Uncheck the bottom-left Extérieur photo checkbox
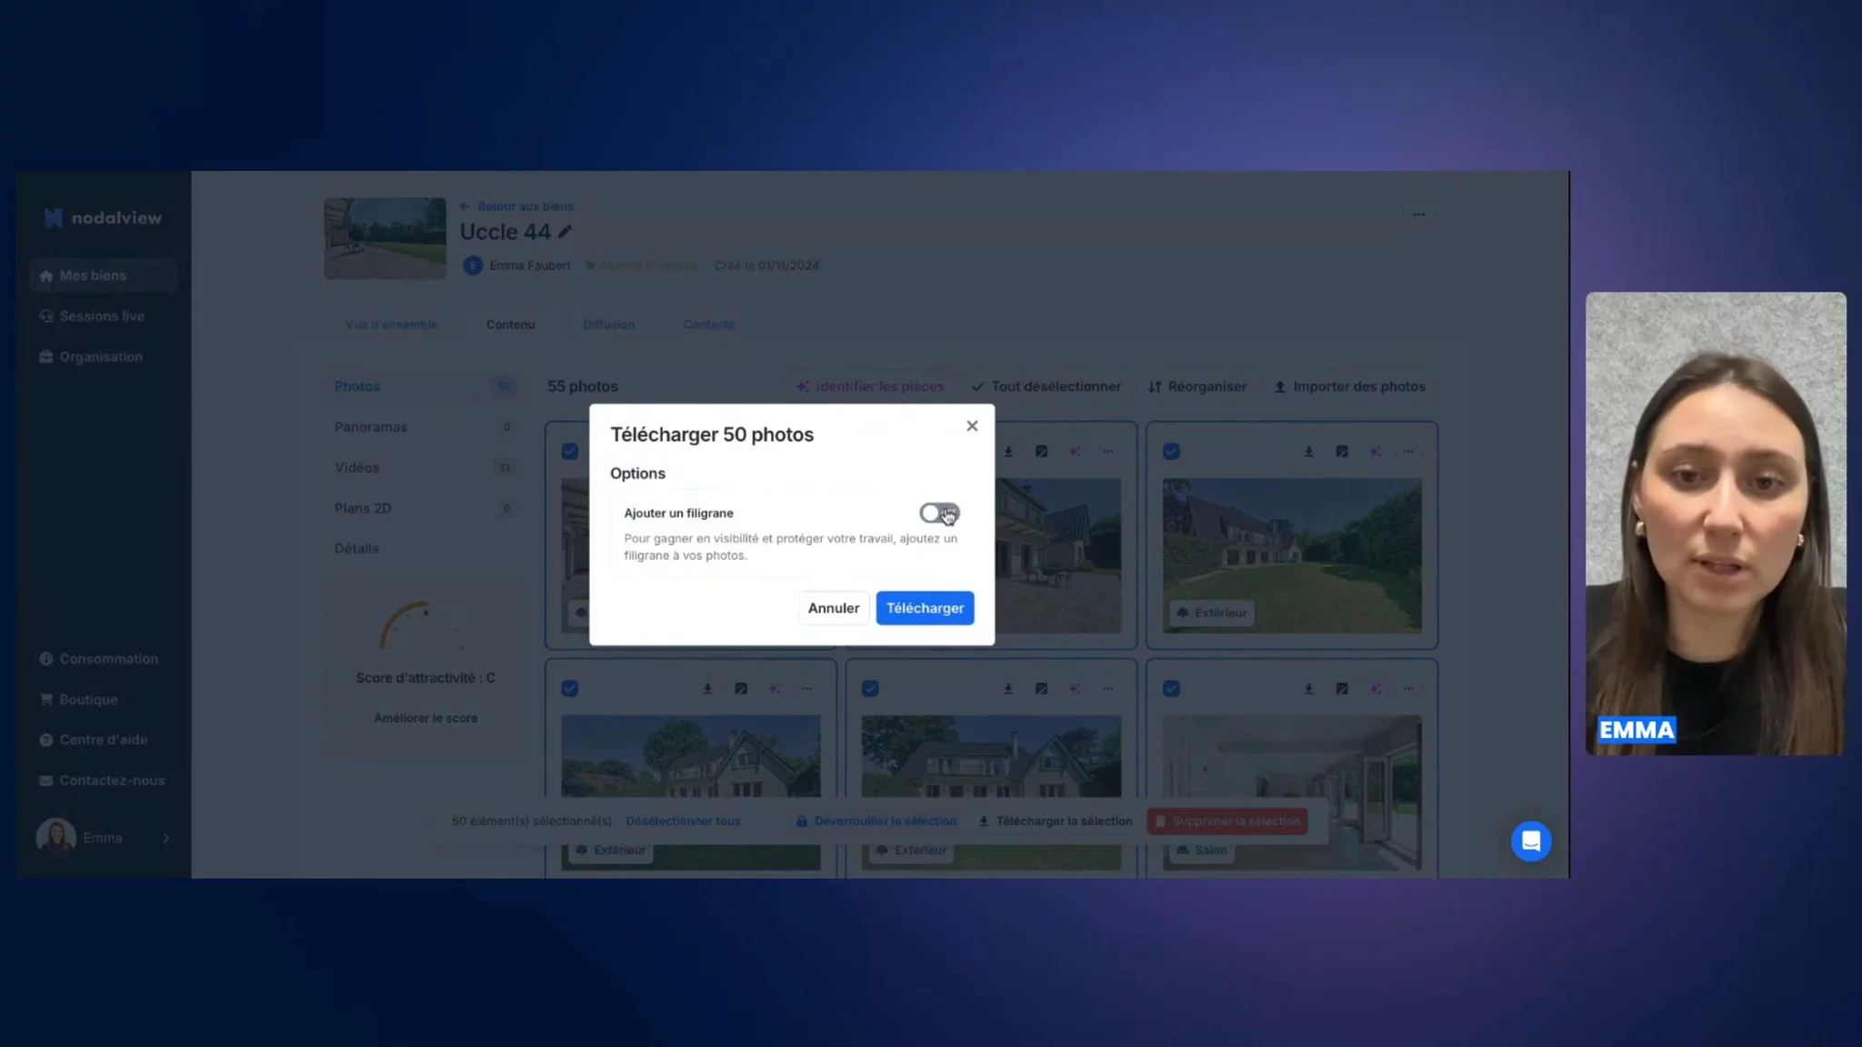 click(570, 689)
